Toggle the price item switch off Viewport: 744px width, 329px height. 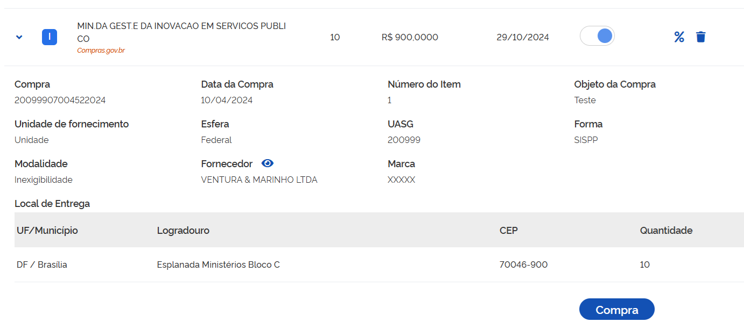[597, 37]
